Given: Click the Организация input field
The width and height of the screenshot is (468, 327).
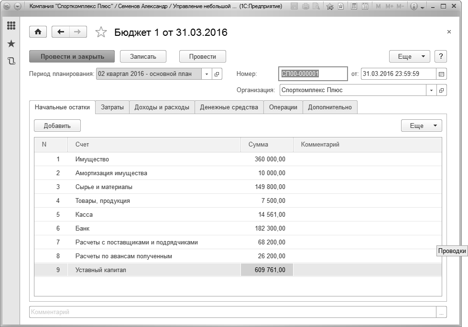Looking at the screenshot, I should click(353, 90).
